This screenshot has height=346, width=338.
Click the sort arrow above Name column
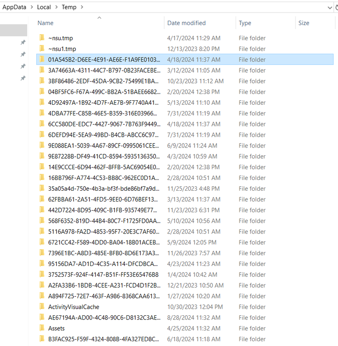99,18
